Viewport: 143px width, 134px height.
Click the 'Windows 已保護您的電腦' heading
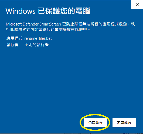(48, 11)
